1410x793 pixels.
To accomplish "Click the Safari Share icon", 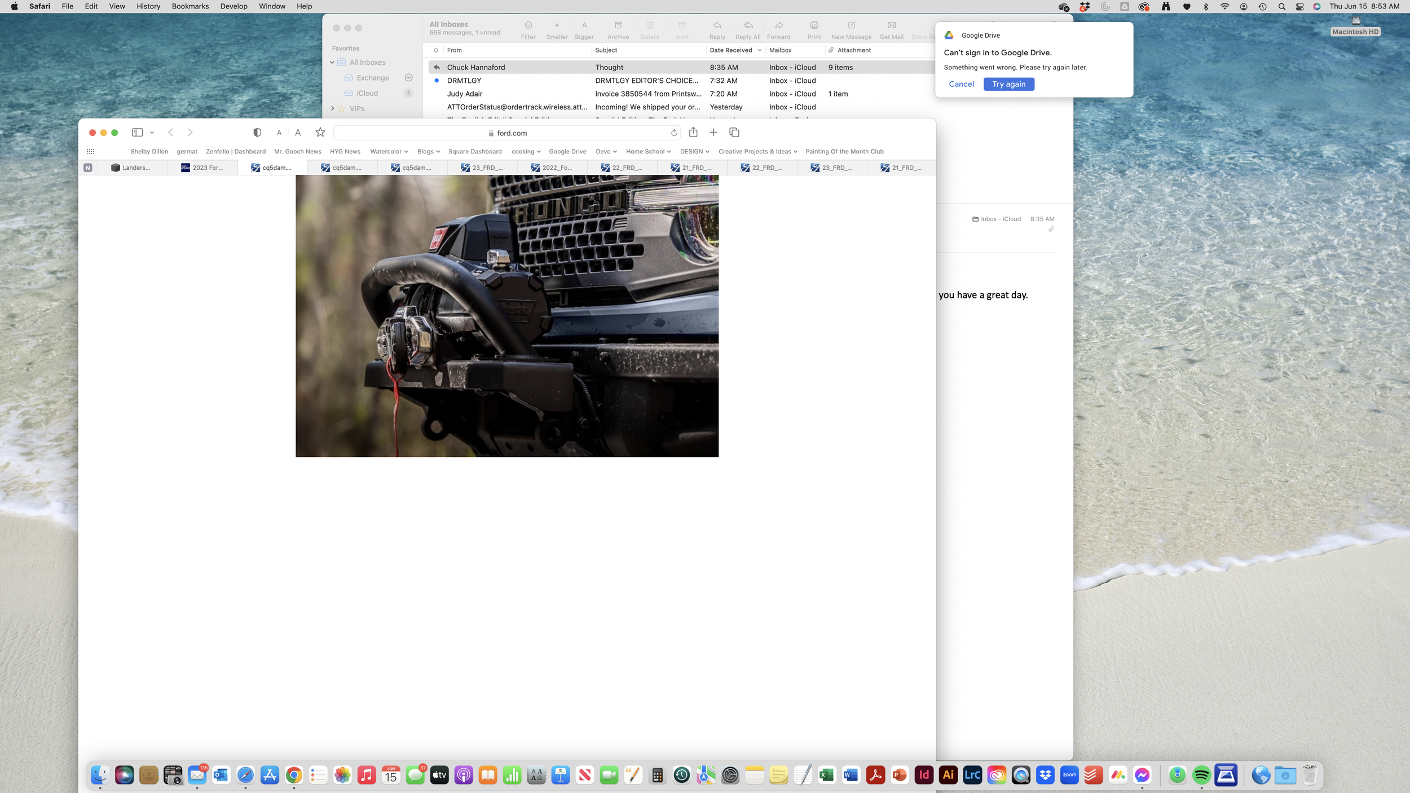I will (693, 133).
